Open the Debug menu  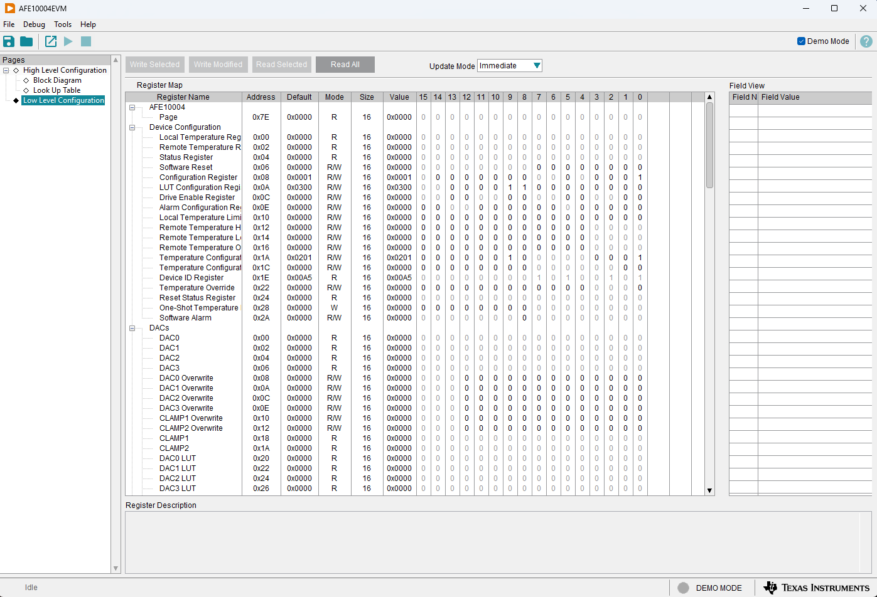(34, 24)
